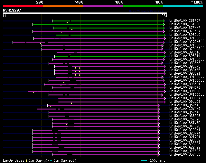The image size is (206, 163).
Task: Click the yellow gap marker under the B9NAP0 alignment
Action: pyautogui.click(x=33, y=93)
